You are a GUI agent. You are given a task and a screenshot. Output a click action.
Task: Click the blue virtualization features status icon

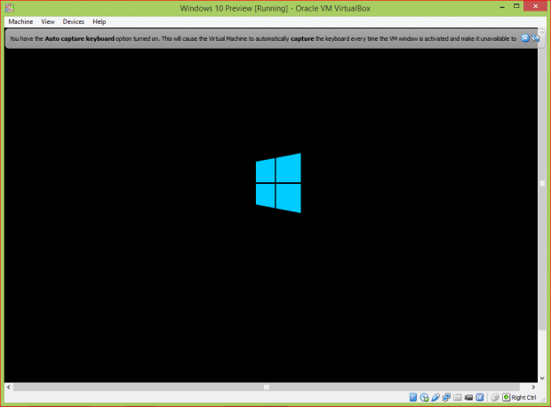pyautogui.click(x=480, y=397)
